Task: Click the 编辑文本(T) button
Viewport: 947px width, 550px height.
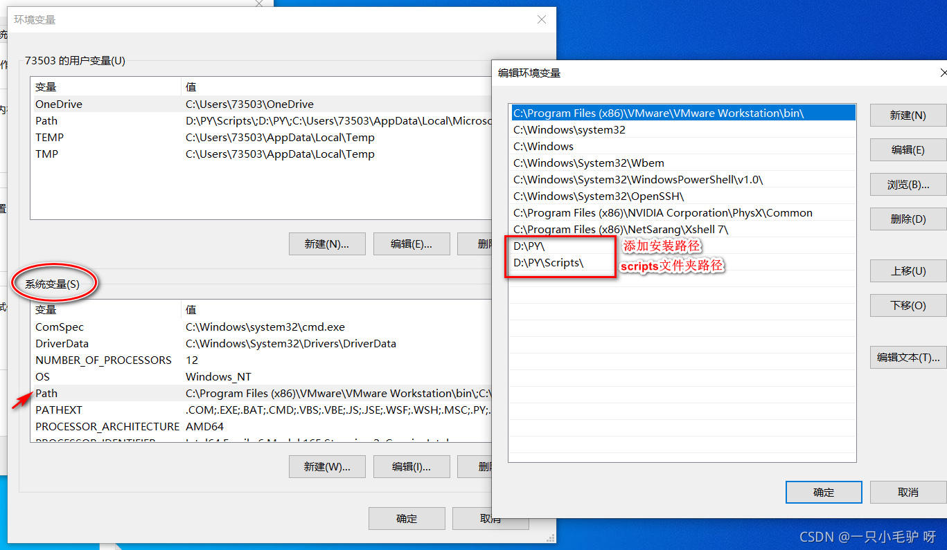Action: 908,357
